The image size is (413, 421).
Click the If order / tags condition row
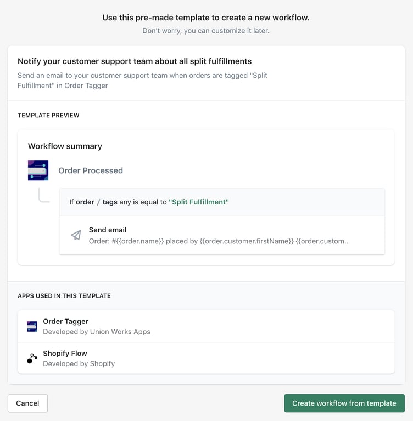[x=222, y=202]
